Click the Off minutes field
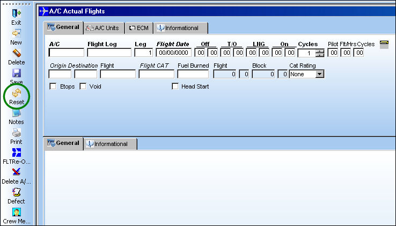The image size is (396, 226). tap(214, 53)
